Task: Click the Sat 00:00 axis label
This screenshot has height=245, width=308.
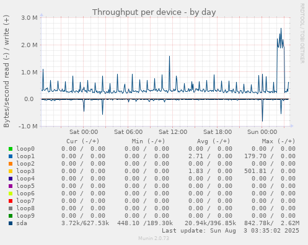Action: [x=84, y=132]
